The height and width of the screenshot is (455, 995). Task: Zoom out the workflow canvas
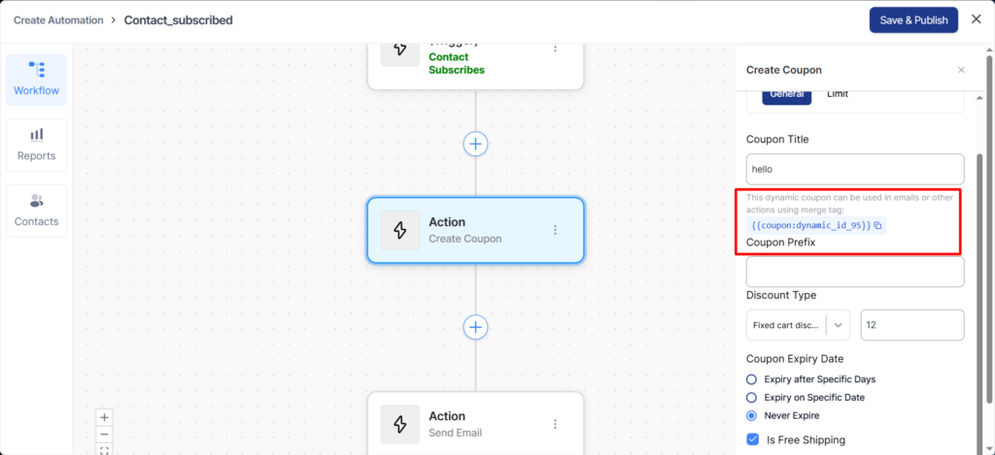(105, 434)
